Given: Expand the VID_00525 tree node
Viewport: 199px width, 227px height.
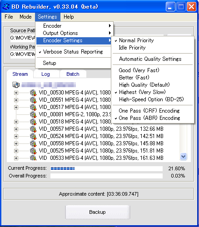Looking at the screenshot, I should click(x=16, y=151).
